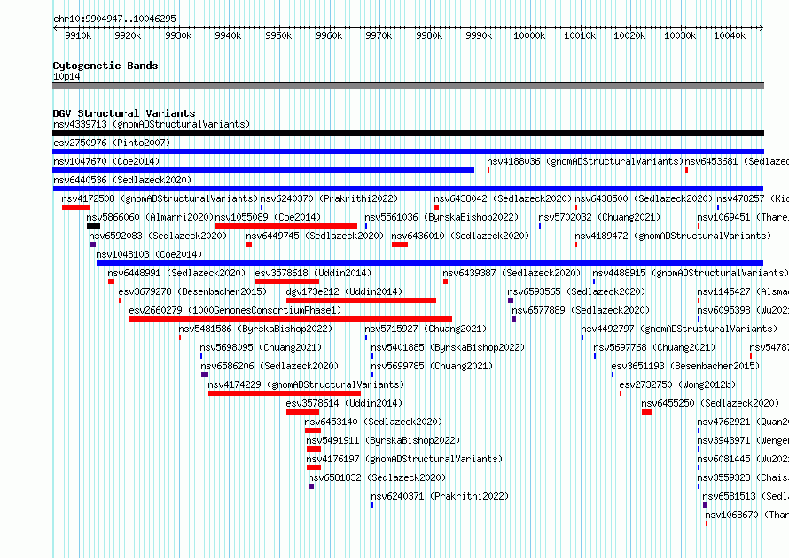Click the nsv6577889 purple marker
The width and height of the screenshot is (789, 558).
tap(514, 319)
